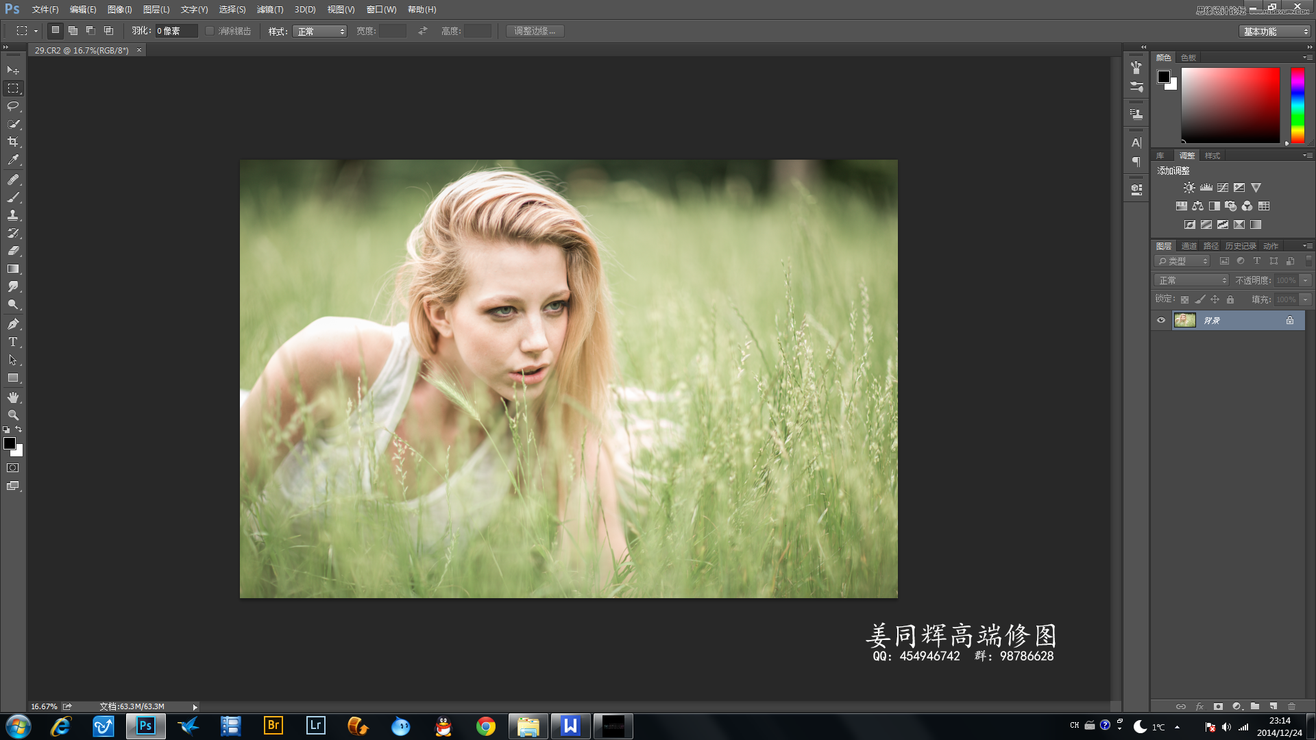Click the Refine Edge button

click(x=535, y=31)
